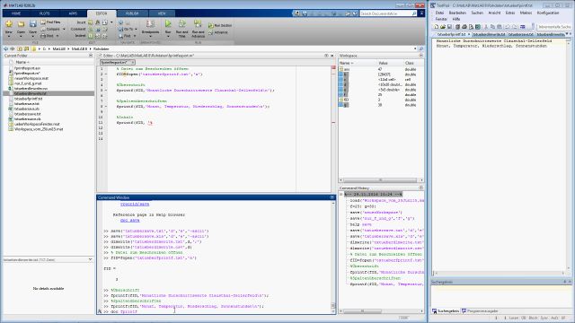Click the up-one-level folder icon

pos(20,48)
